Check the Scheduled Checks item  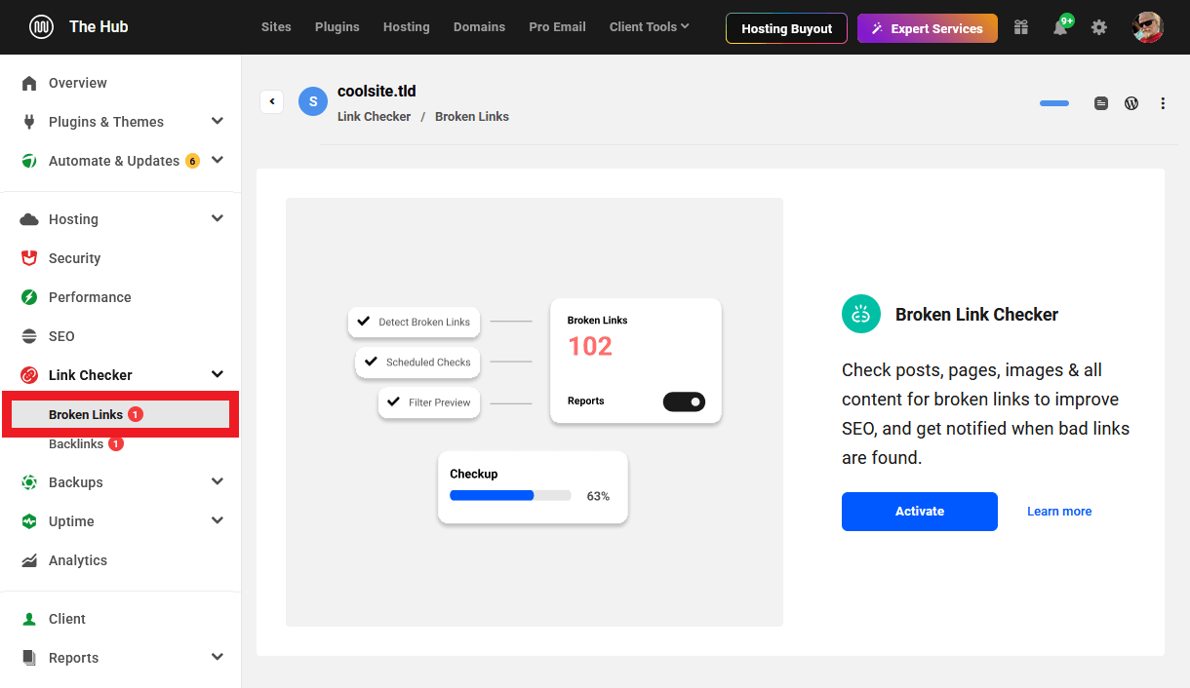coord(372,362)
